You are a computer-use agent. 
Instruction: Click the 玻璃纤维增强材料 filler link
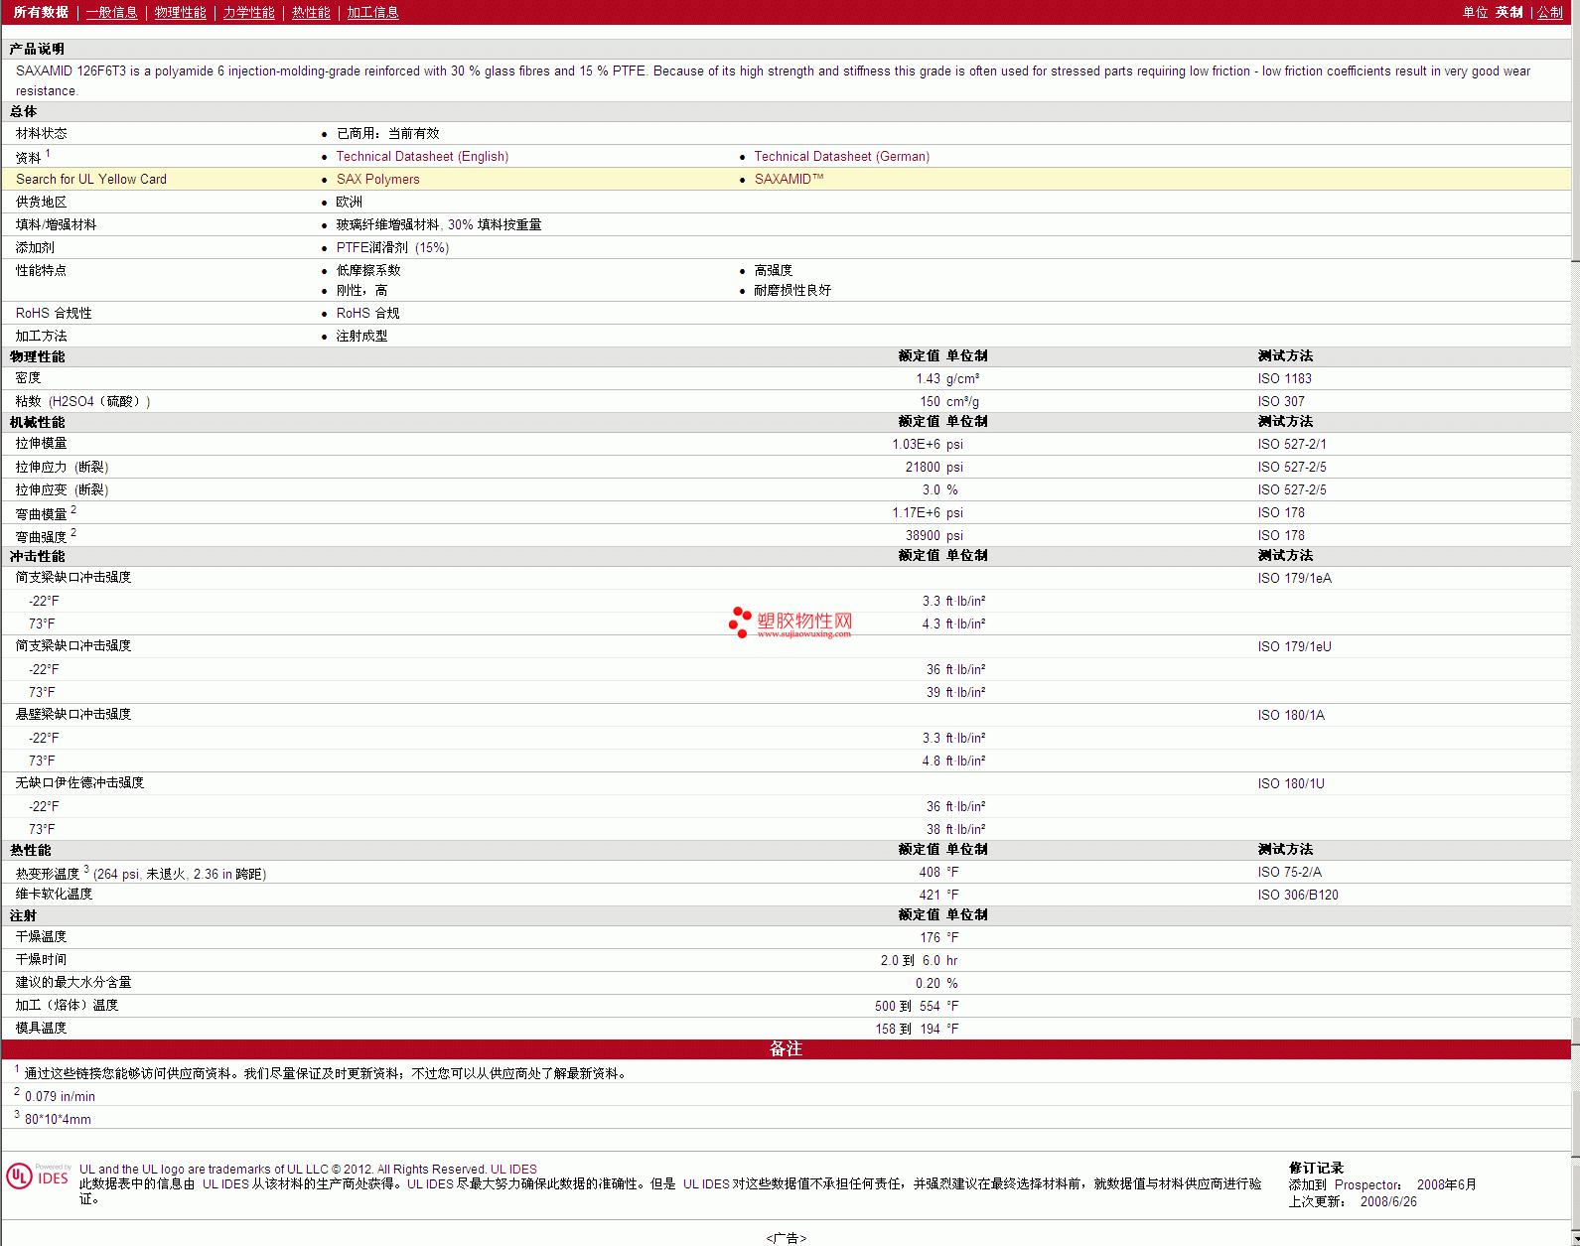[387, 225]
